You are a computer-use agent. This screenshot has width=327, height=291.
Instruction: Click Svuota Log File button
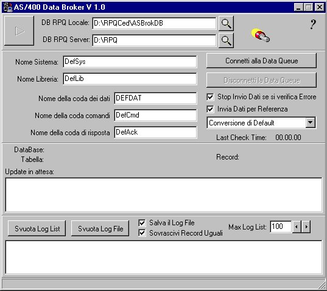click(x=100, y=228)
